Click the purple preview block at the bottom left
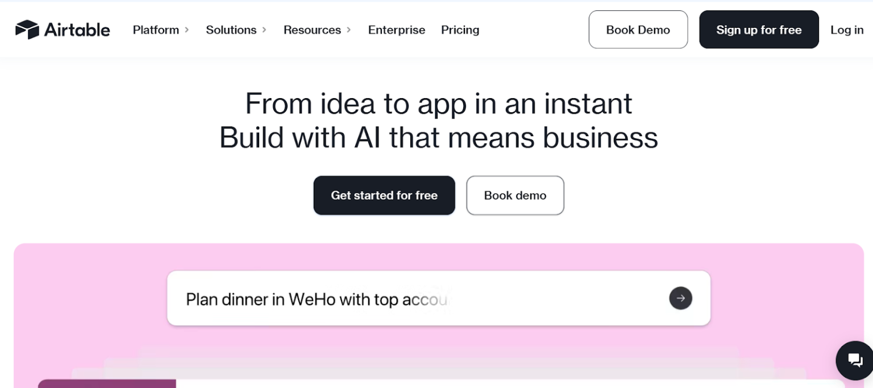 point(107,383)
